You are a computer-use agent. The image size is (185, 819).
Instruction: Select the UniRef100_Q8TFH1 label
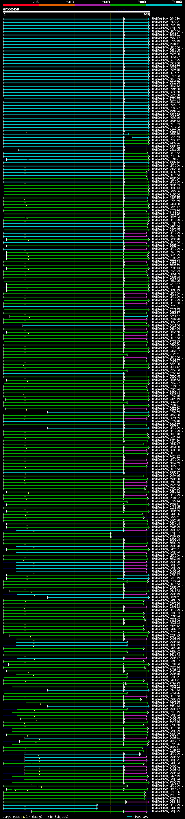166,454
